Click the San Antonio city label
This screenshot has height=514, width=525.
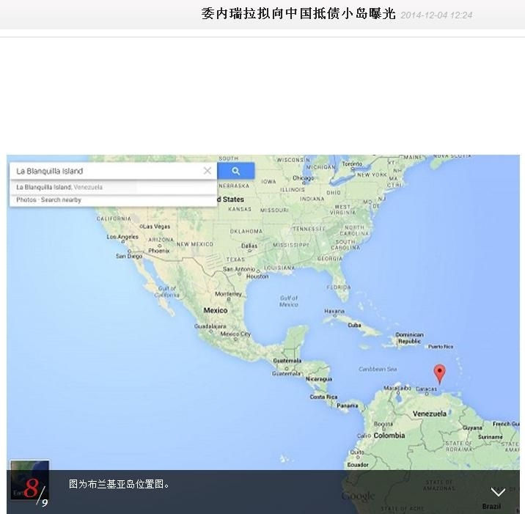pyautogui.click(x=239, y=269)
